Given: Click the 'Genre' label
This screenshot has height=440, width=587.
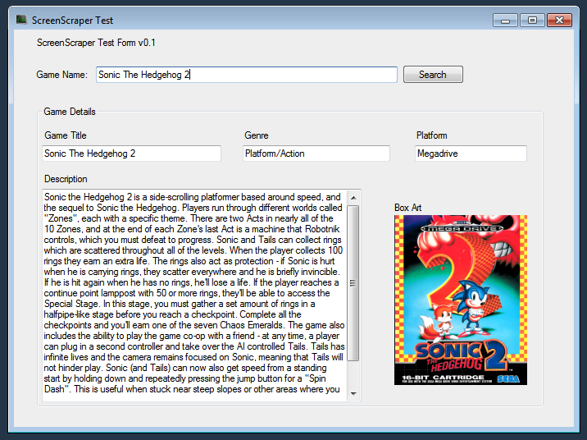Looking at the screenshot, I should point(257,135).
